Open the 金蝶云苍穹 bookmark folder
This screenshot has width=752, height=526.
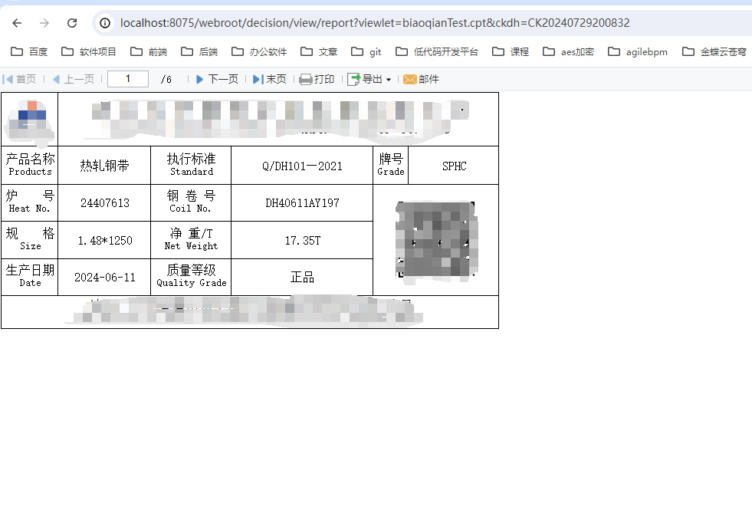pos(714,52)
